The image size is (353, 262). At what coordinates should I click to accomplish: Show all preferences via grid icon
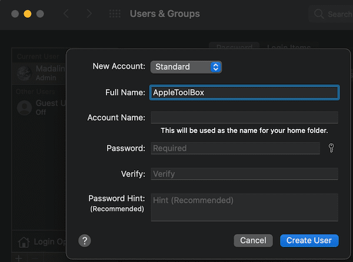pyautogui.click(x=115, y=14)
